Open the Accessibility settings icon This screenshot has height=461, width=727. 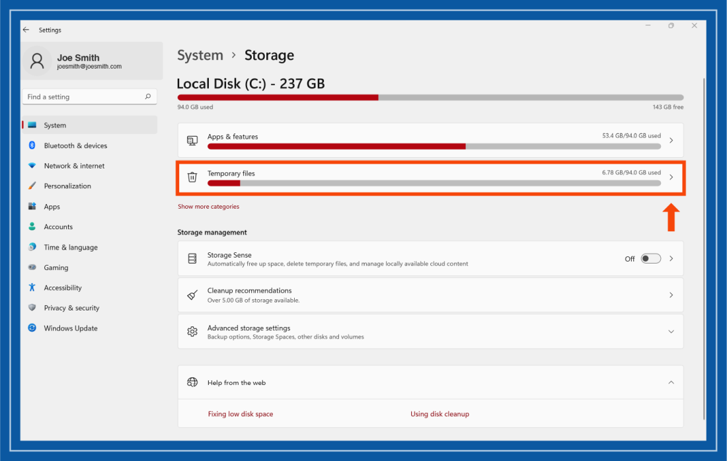pos(32,287)
